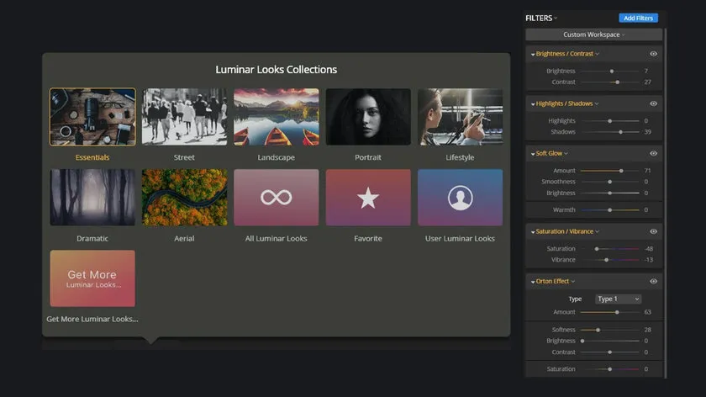This screenshot has width=706, height=397.
Task: Open the Custom Workspace dropdown
Action: 594,34
